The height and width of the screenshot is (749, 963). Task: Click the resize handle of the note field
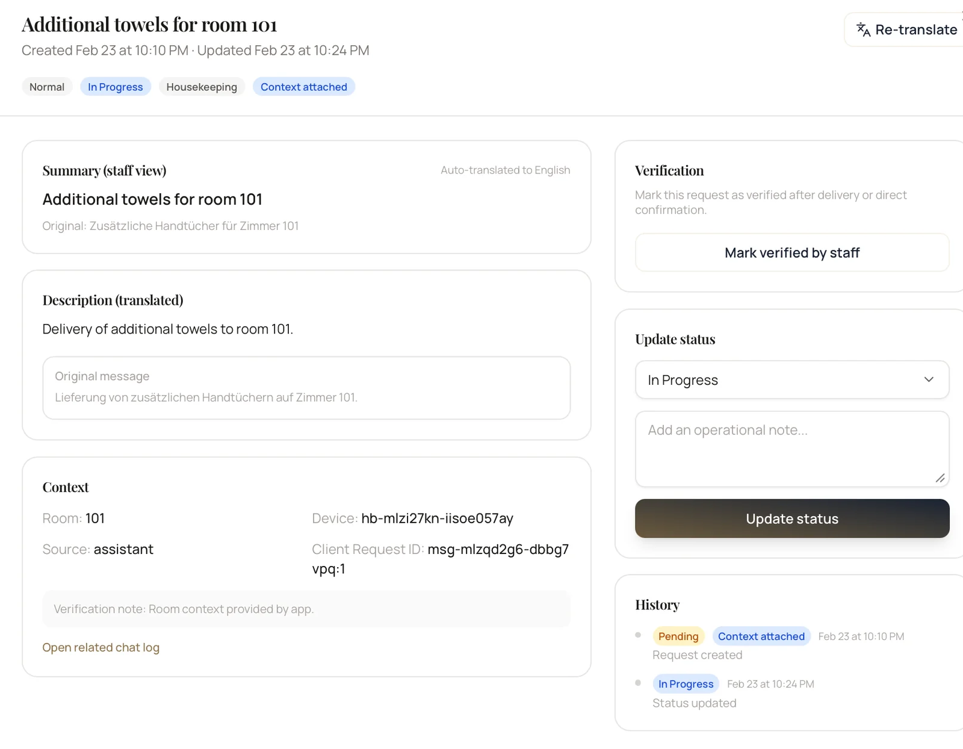click(940, 478)
